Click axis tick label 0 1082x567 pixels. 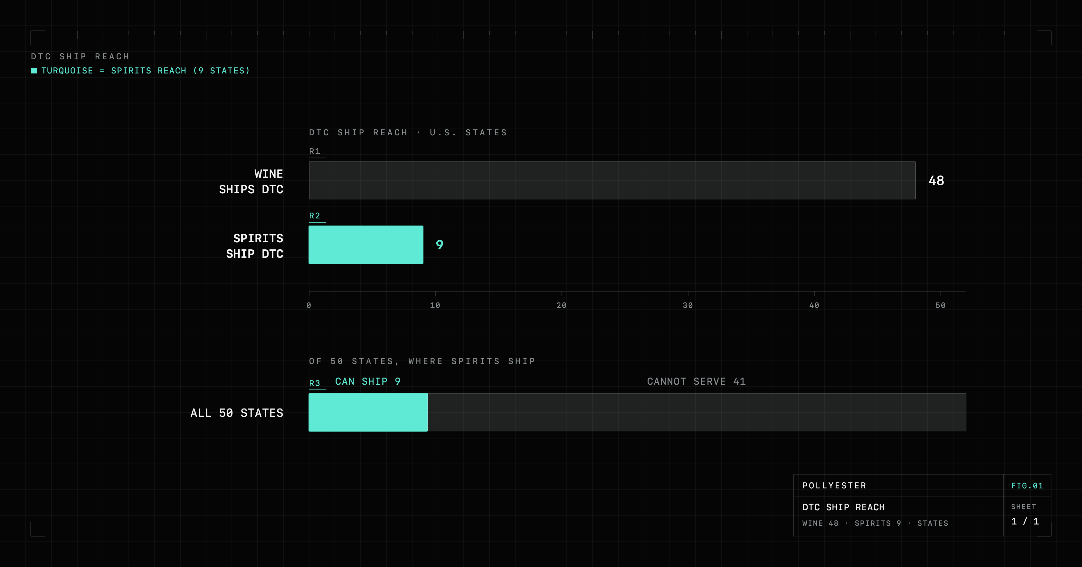pyautogui.click(x=309, y=305)
